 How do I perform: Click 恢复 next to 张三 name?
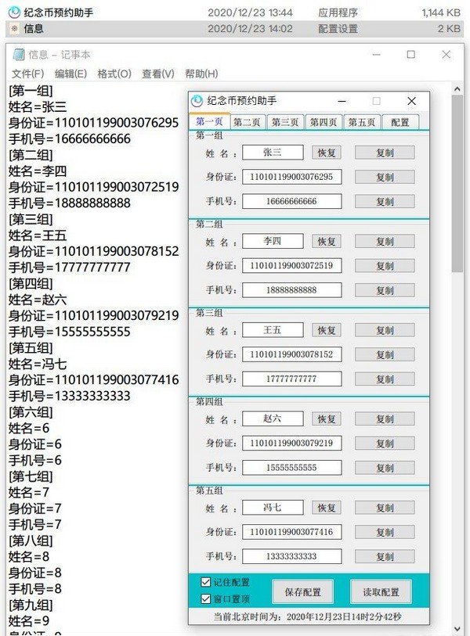[327, 153]
